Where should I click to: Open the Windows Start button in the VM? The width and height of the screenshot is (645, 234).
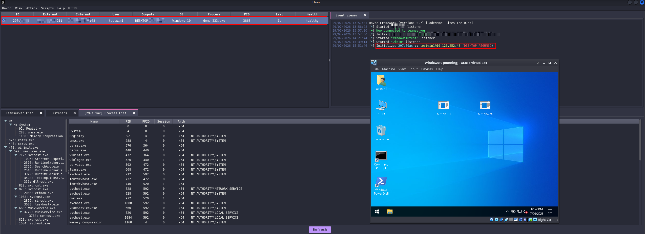click(x=377, y=212)
